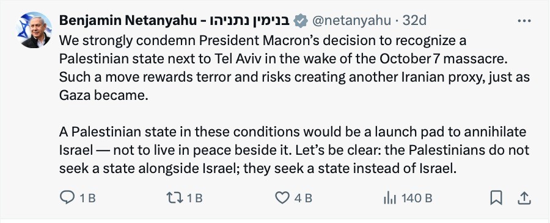Viewport: 550px width, 223px height.
Task: Click the '140 B' views count
Action: pyautogui.click(x=417, y=199)
